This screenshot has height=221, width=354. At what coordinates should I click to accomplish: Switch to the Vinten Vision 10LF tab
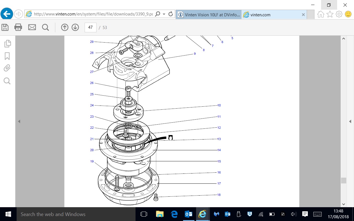point(209,15)
